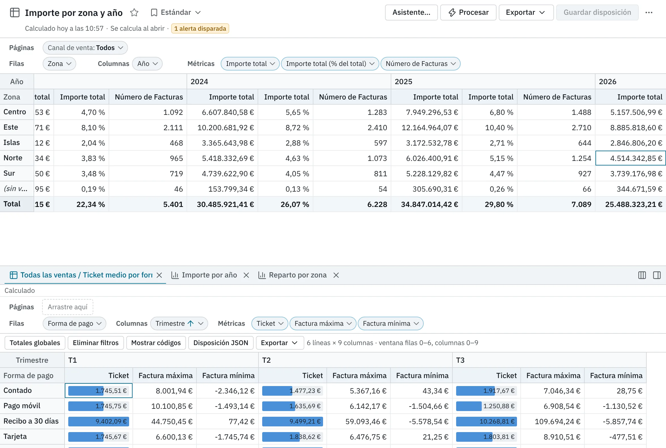The image size is (666, 448).
Task: Open the top Exportar dropdown
Action: (x=526, y=13)
